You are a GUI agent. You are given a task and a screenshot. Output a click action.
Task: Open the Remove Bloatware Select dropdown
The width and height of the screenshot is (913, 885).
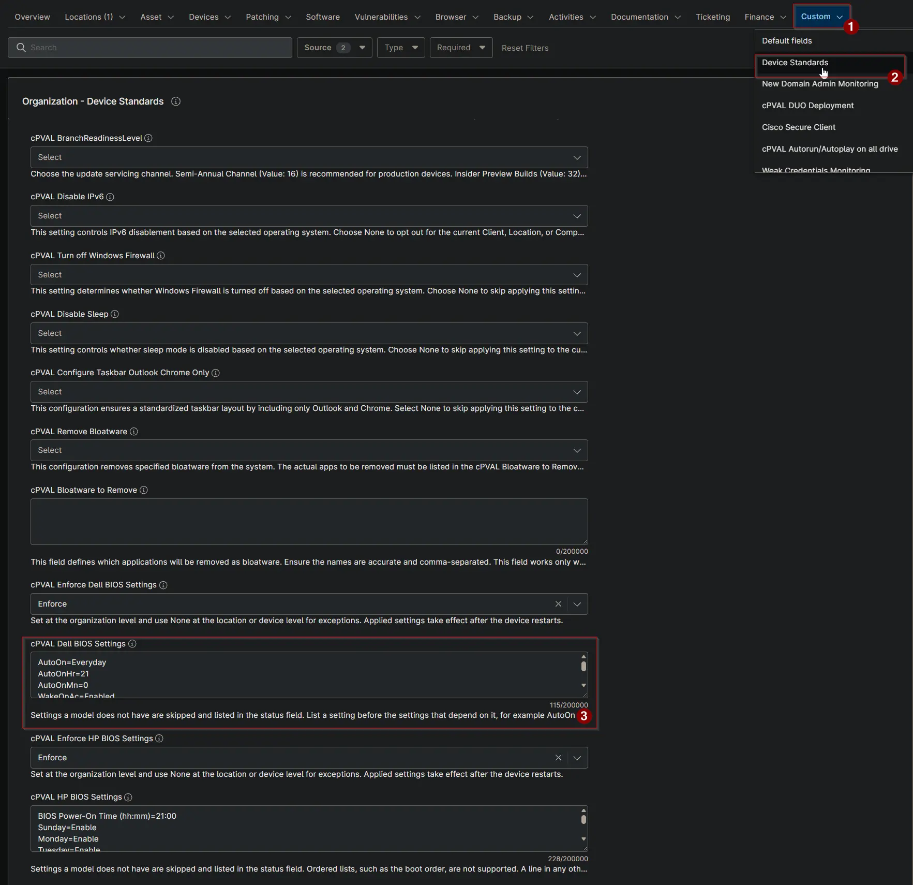pyautogui.click(x=309, y=450)
